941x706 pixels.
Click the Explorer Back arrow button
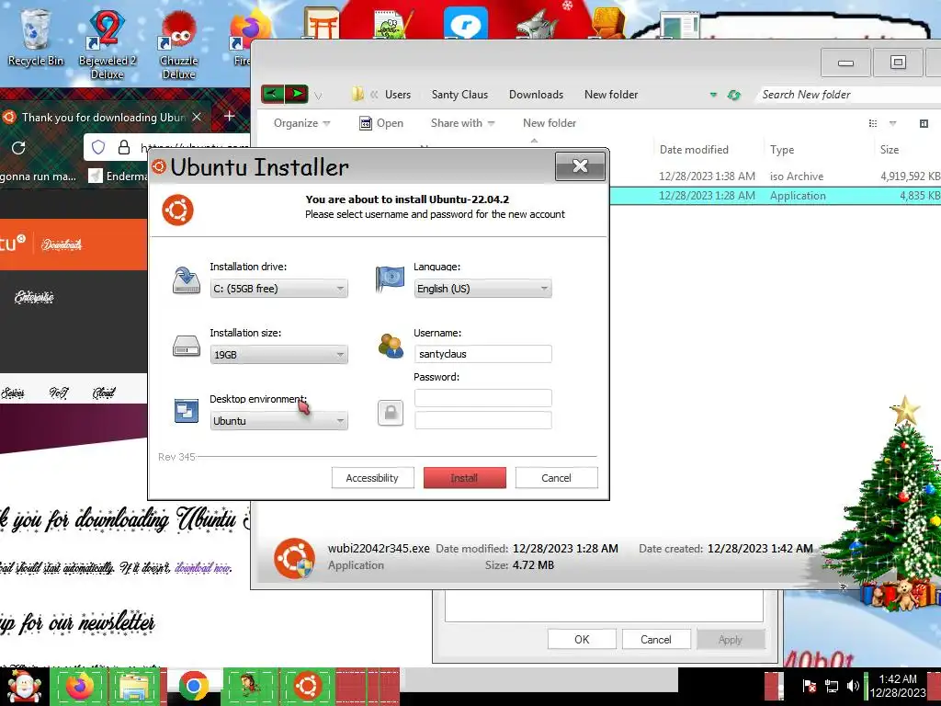272,95
